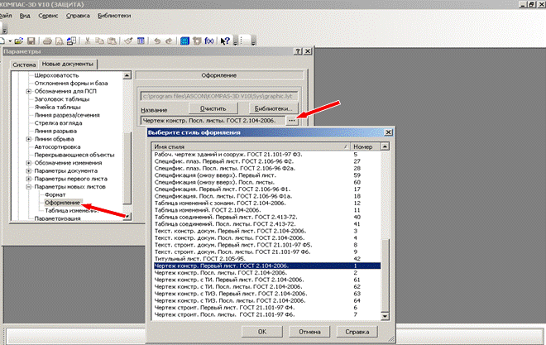Click the Очистить button
Image resolution: width=546 pixels, height=345 pixels.
(213, 108)
